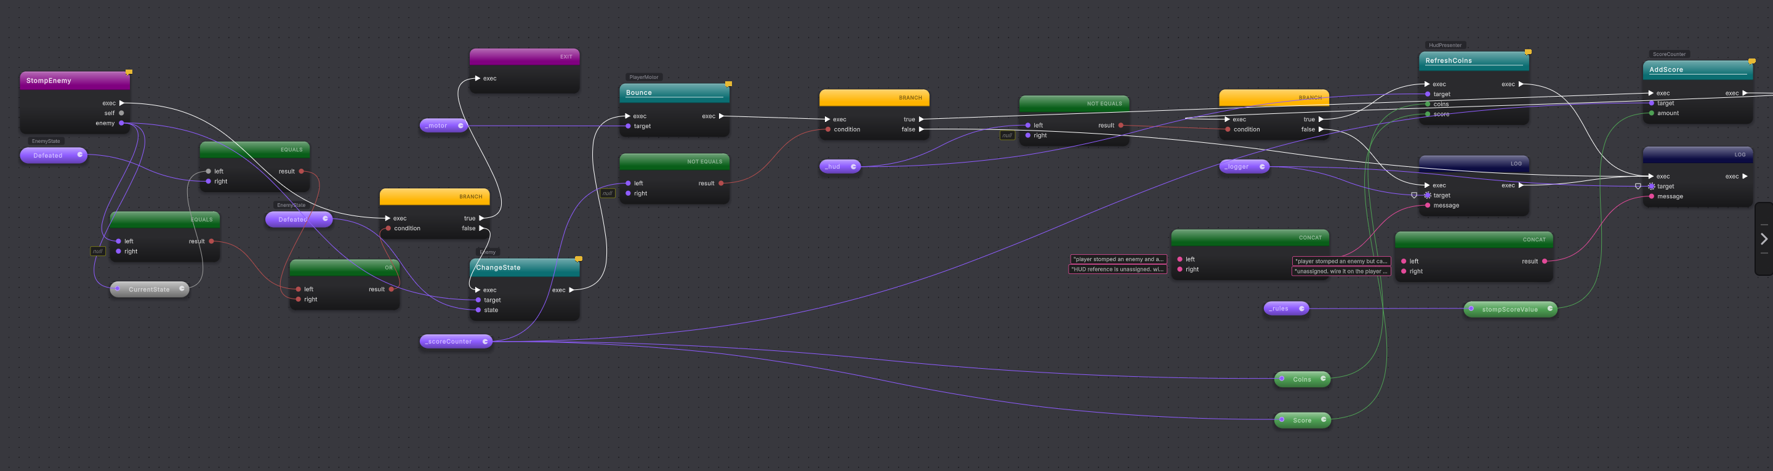
Task: Click the coins input pin on RefreshCoins
Action: click(x=1428, y=104)
